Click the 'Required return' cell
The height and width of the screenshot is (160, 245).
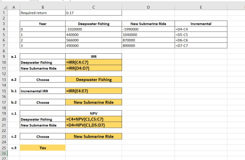coord(43,13)
